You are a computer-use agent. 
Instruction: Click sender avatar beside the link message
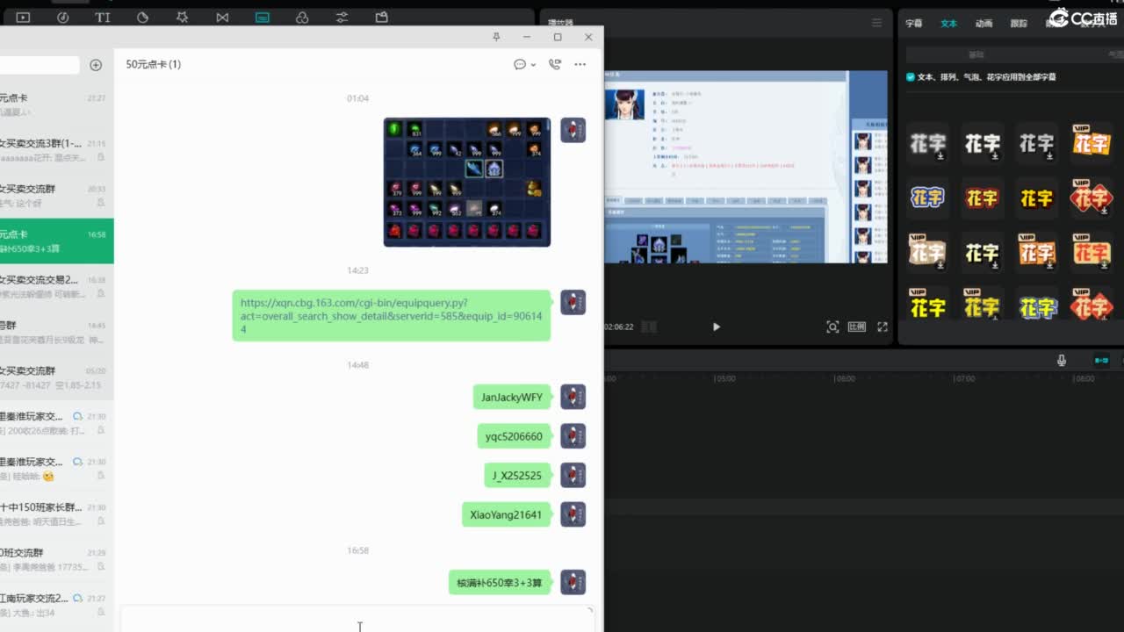573,303
